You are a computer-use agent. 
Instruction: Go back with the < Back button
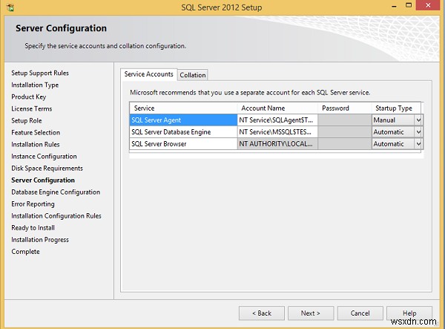click(x=262, y=313)
